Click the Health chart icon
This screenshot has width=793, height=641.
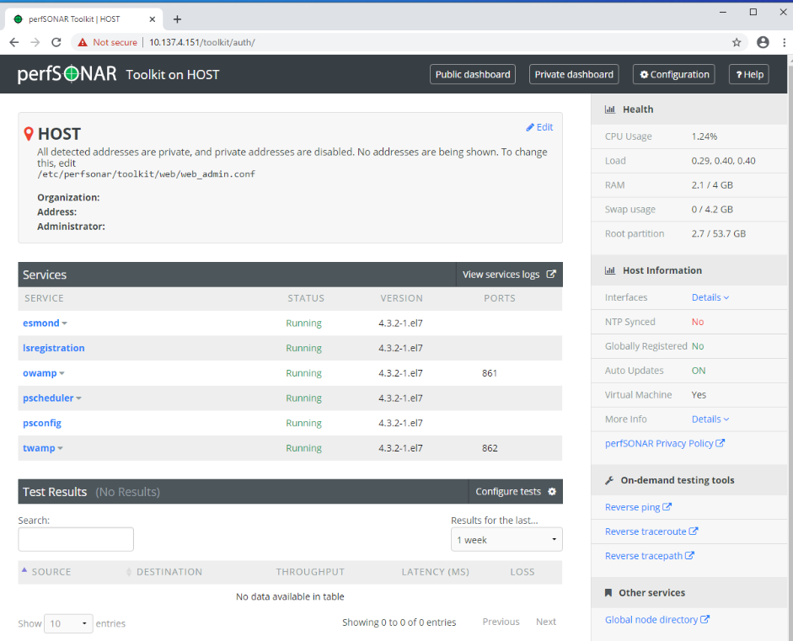coord(610,110)
